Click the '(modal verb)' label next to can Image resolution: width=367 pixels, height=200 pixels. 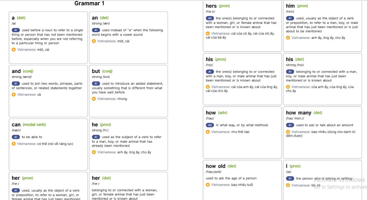[34, 125]
